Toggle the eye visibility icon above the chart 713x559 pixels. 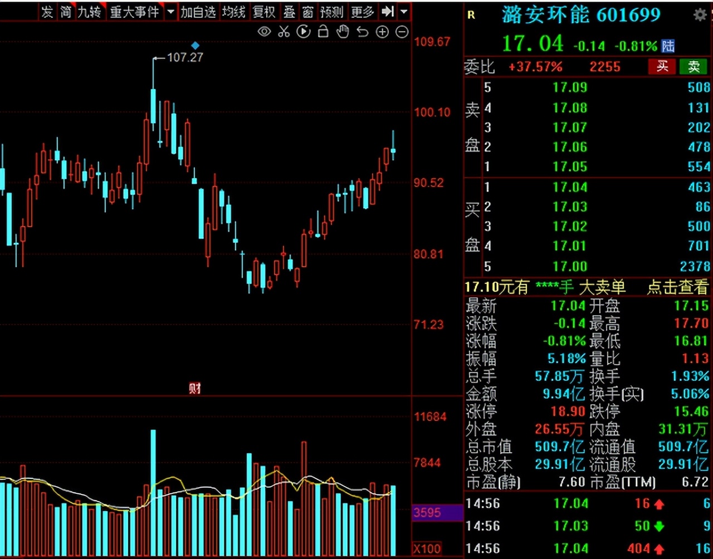pos(264,32)
